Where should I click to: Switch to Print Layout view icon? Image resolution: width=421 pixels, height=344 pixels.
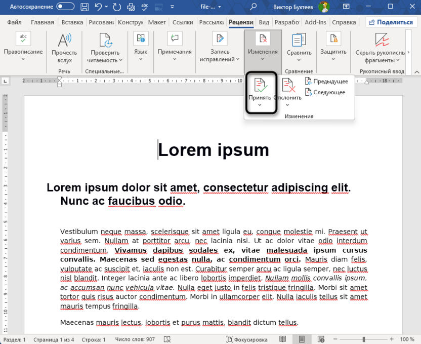[x=302, y=339]
